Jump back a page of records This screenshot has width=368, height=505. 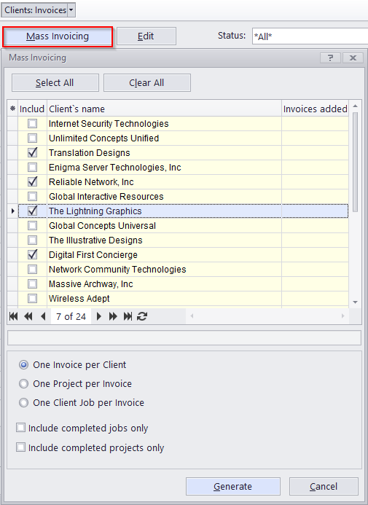[28, 316]
